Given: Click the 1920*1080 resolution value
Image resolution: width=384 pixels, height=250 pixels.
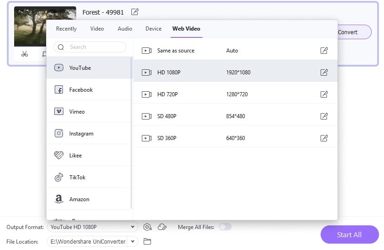Looking at the screenshot, I should coord(238,73).
